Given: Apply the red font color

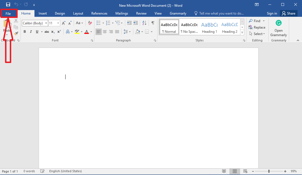Looking at the screenshot, I should pos(87,32).
